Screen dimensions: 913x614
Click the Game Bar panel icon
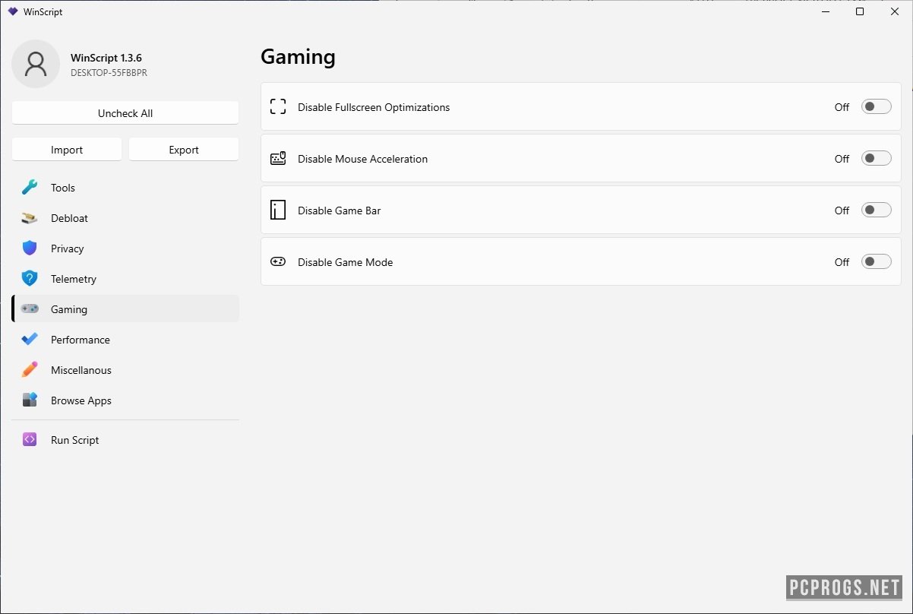(278, 210)
